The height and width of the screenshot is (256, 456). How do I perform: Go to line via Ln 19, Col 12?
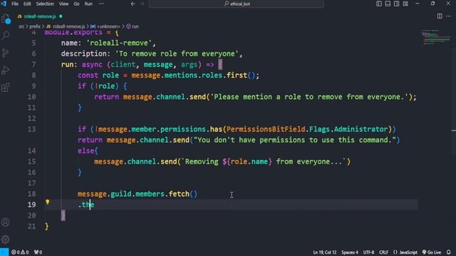point(325,252)
